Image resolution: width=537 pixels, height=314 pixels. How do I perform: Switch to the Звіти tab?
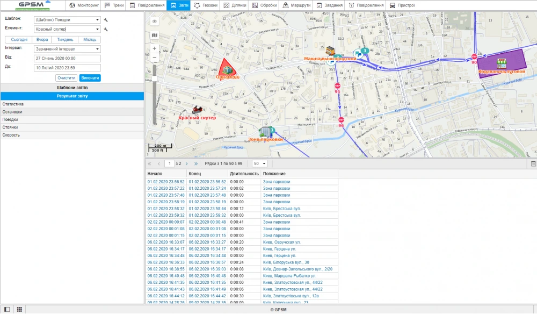pos(179,5)
